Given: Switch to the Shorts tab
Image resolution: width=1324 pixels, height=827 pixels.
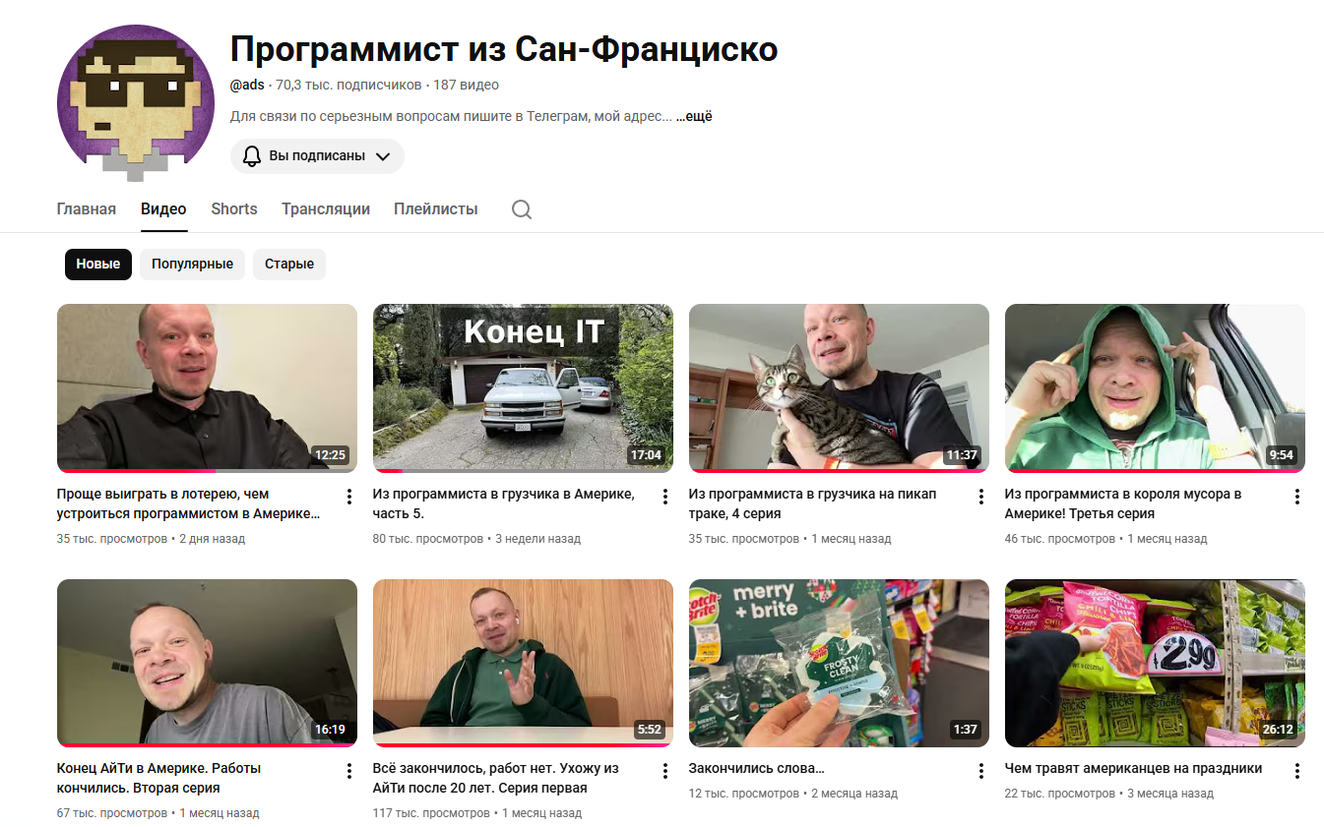Looking at the screenshot, I should coord(234,209).
